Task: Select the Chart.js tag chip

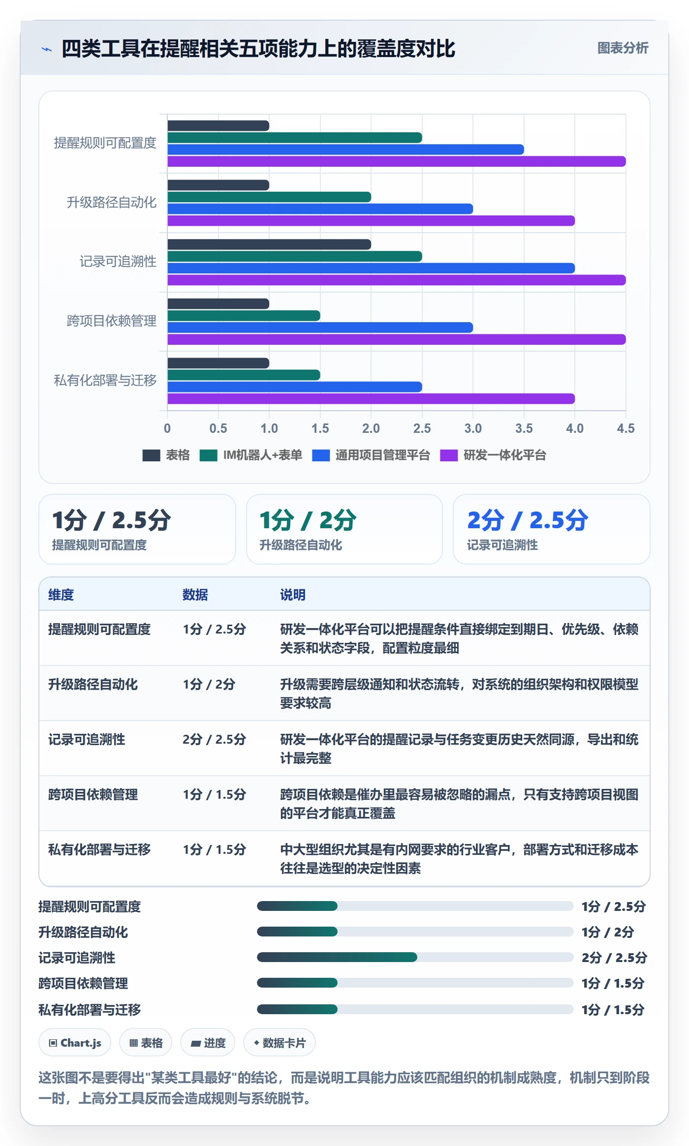Action: (75, 1042)
